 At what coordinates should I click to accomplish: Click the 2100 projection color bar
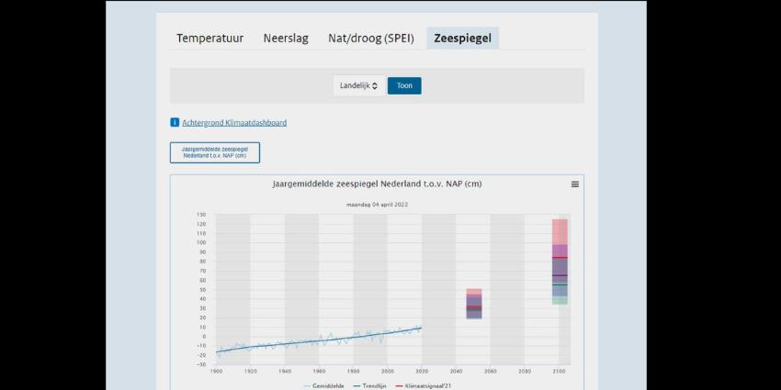click(x=560, y=262)
